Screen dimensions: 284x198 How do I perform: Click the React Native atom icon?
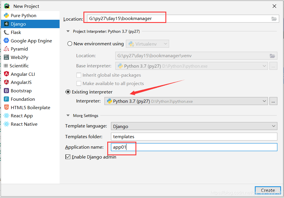pos(6,124)
